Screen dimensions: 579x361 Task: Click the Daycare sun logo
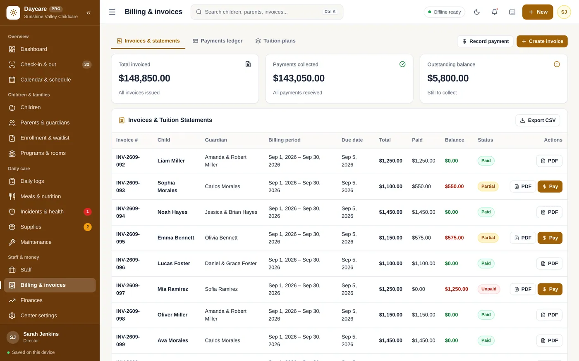tap(13, 13)
